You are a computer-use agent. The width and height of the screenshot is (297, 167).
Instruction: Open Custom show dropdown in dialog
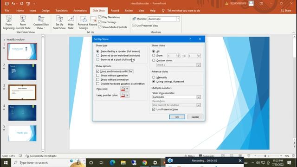pos(198,65)
